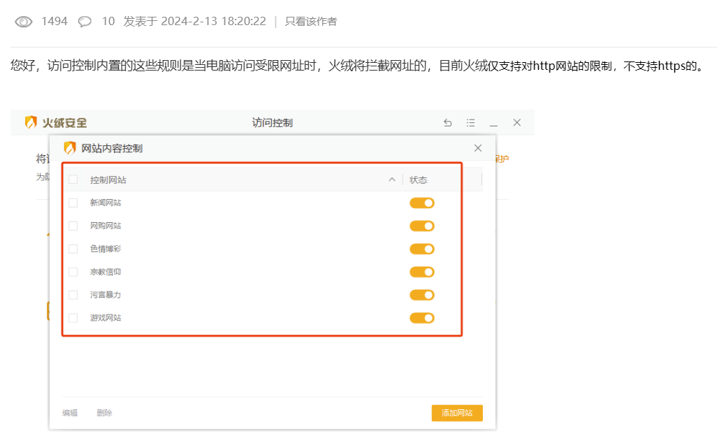Image resolution: width=717 pixels, height=440 pixels.
Task: Check the 网购网站 checkbox
Action: click(x=73, y=226)
